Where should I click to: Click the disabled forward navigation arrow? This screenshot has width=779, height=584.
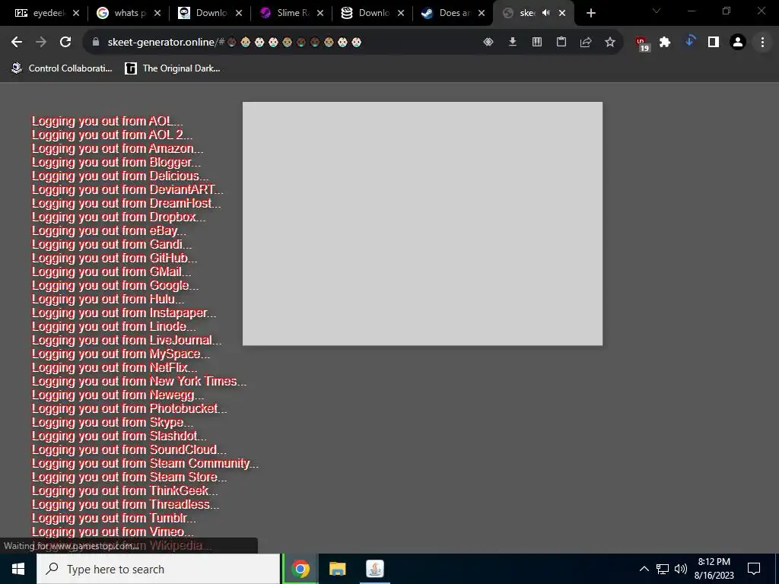click(41, 43)
